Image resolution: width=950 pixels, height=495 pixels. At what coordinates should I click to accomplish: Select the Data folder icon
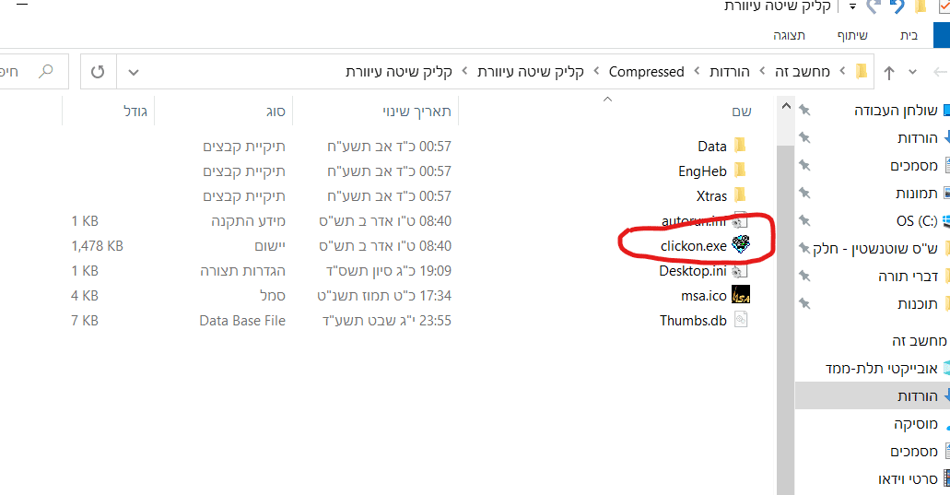(740, 146)
